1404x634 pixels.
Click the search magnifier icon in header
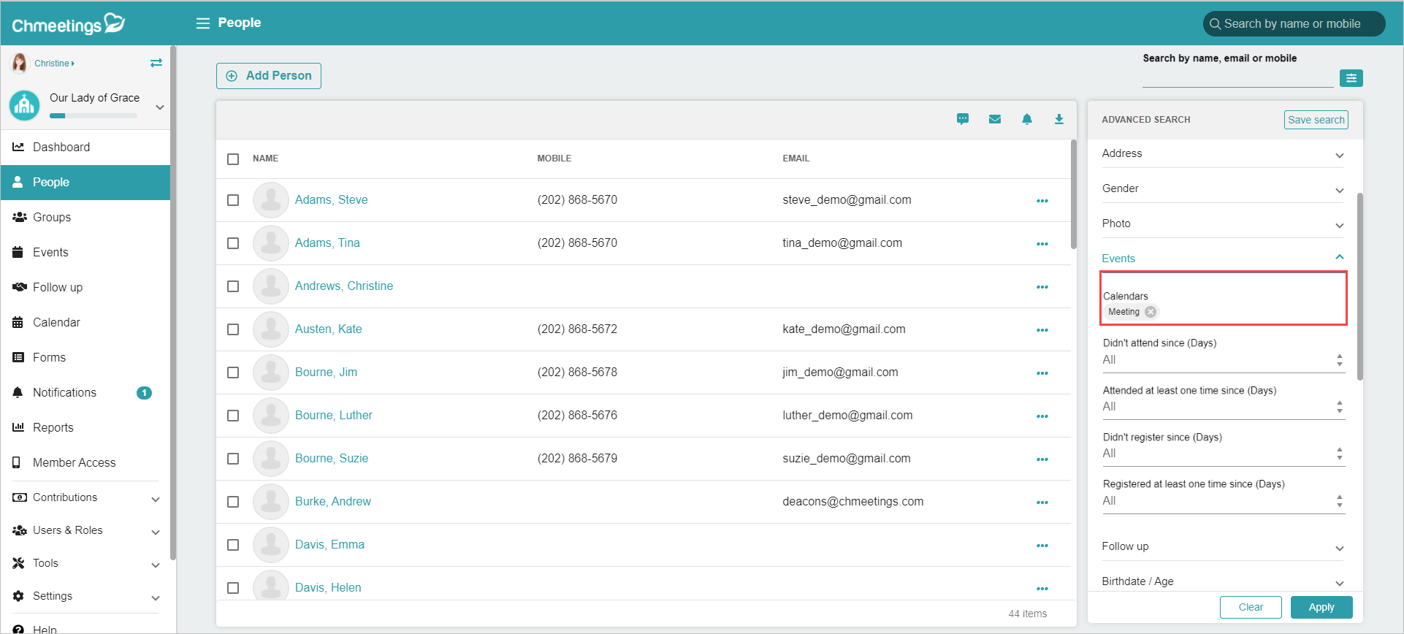tap(1215, 24)
